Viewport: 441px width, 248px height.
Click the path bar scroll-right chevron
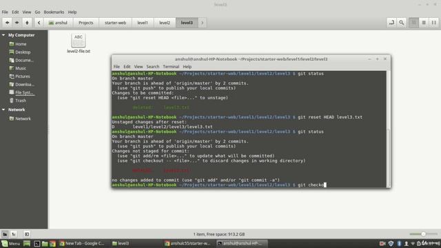(202, 23)
